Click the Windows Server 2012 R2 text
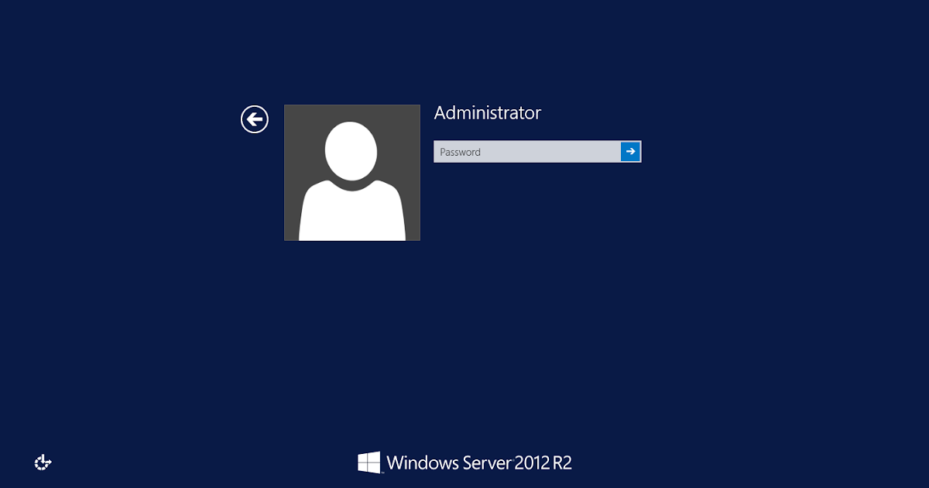929x488 pixels. coord(480,462)
